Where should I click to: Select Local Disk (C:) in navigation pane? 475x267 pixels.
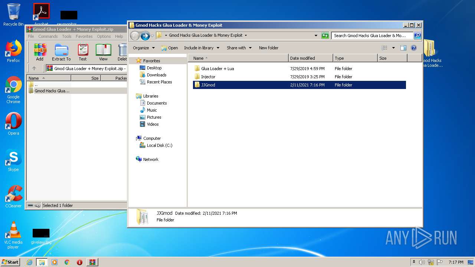point(160,145)
